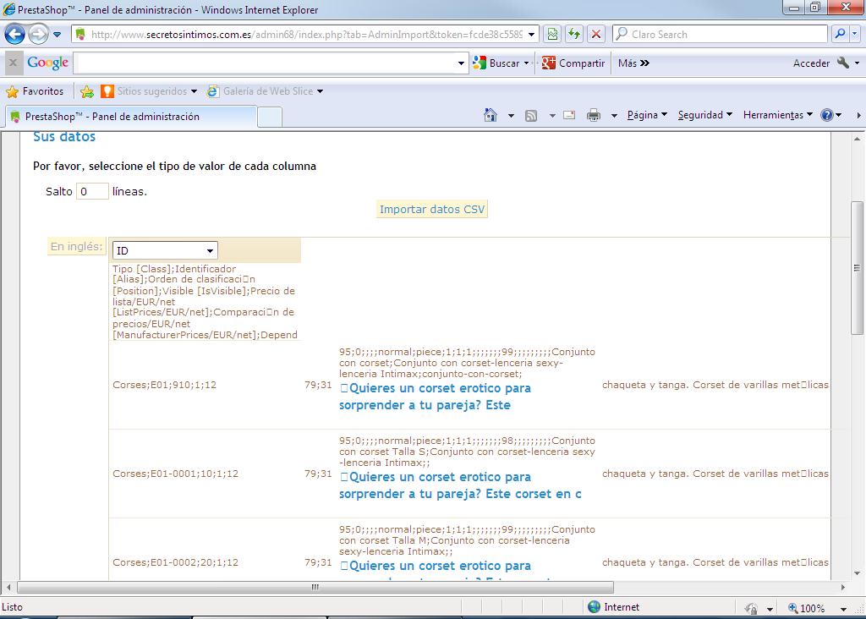Click the Google toolbar search field

point(265,63)
